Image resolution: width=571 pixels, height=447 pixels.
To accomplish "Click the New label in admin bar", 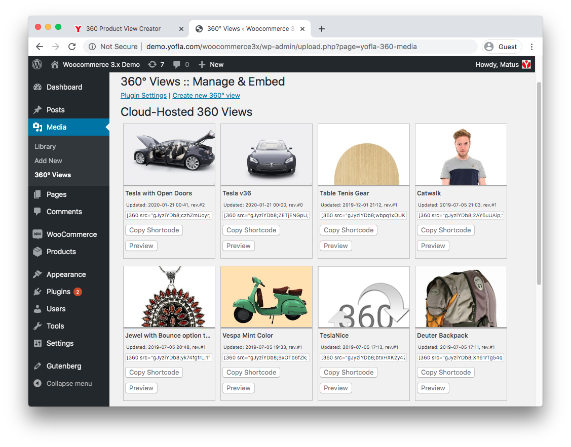I will point(217,64).
